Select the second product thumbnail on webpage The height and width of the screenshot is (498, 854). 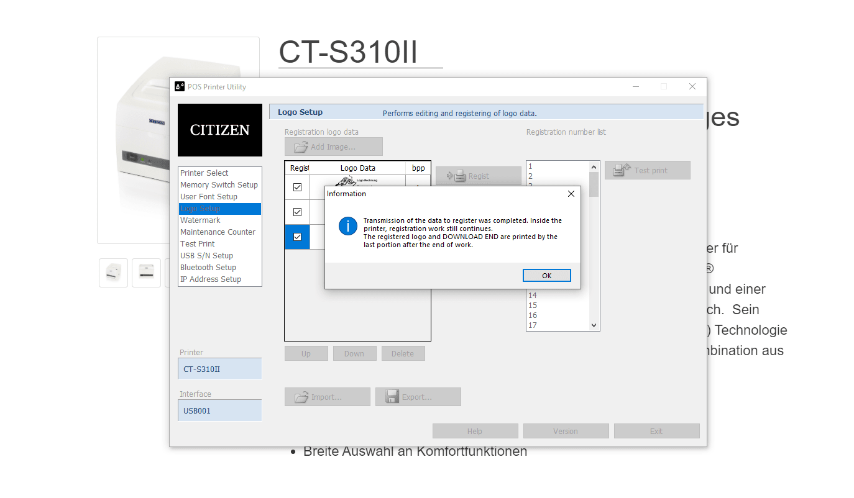pos(146,273)
